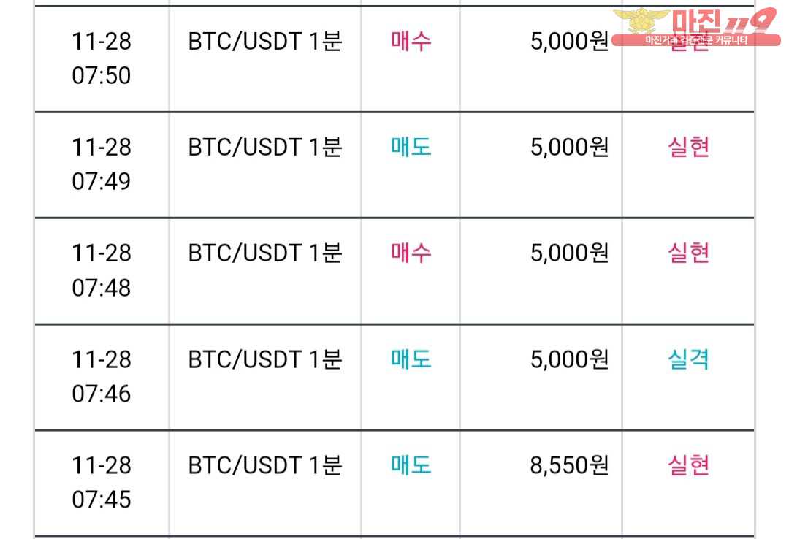
Task: Click BTC/USDT 1분 in the 07:49 row
Action: 265,148
